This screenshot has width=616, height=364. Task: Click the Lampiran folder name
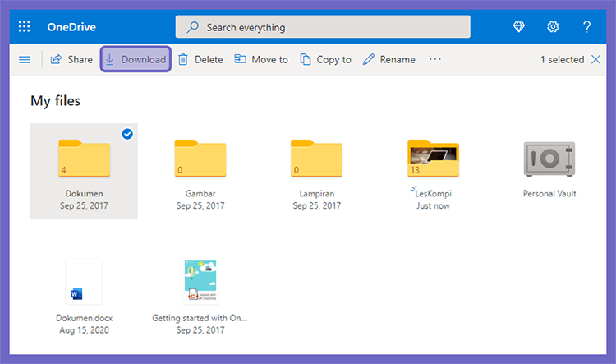317,193
